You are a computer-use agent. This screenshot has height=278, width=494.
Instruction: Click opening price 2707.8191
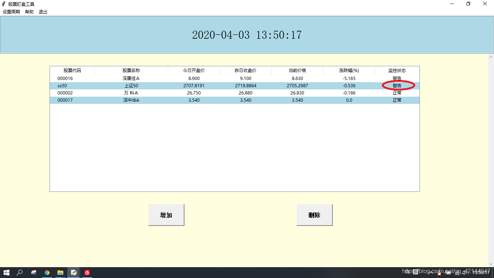(194, 86)
